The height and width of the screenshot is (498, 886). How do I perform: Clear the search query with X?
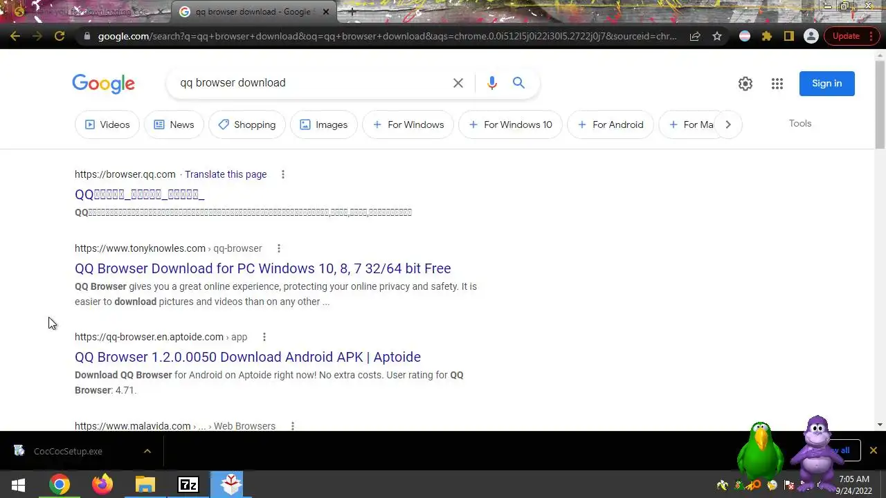(458, 83)
